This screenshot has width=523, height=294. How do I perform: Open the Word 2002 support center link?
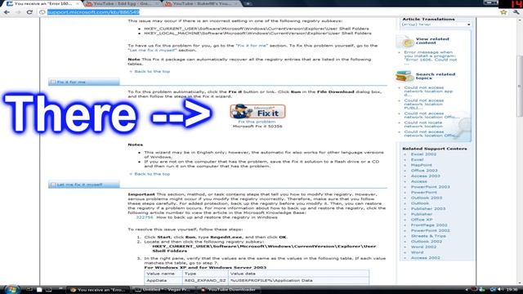click(423, 247)
